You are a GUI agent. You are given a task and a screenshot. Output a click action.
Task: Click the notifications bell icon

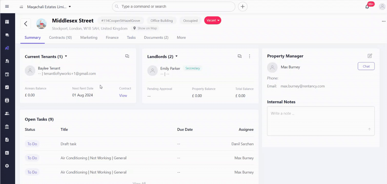(367, 7)
